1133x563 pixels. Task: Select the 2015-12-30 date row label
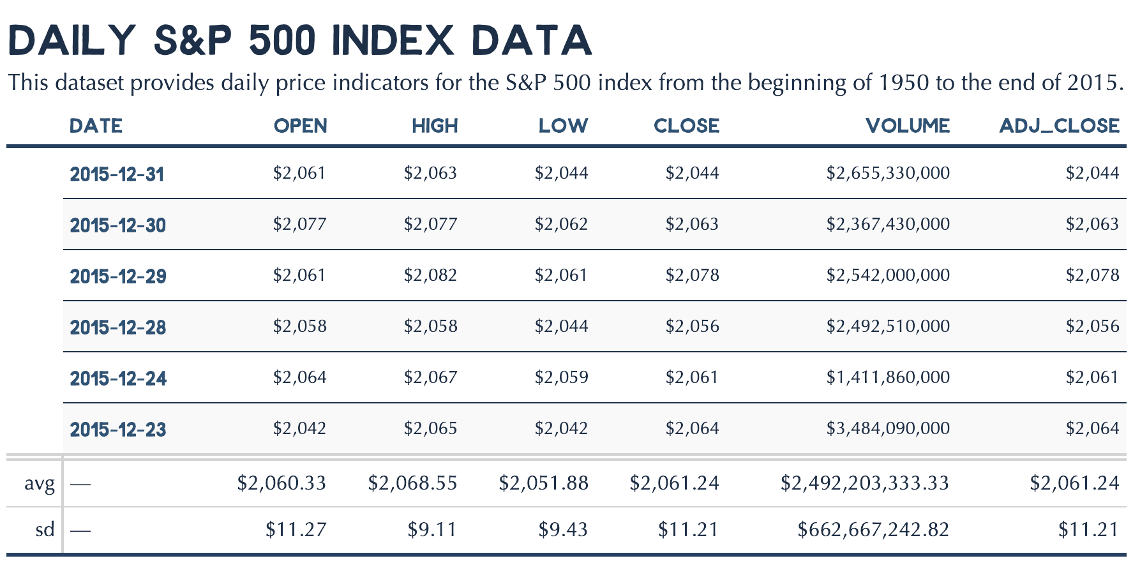[x=117, y=225]
